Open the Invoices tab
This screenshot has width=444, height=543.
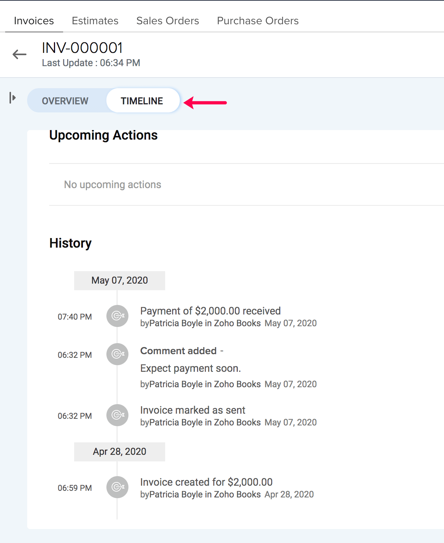pyautogui.click(x=34, y=21)
